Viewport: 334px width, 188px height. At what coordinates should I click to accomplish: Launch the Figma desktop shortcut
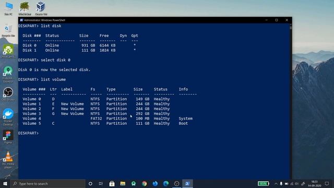tap(8, 137)
